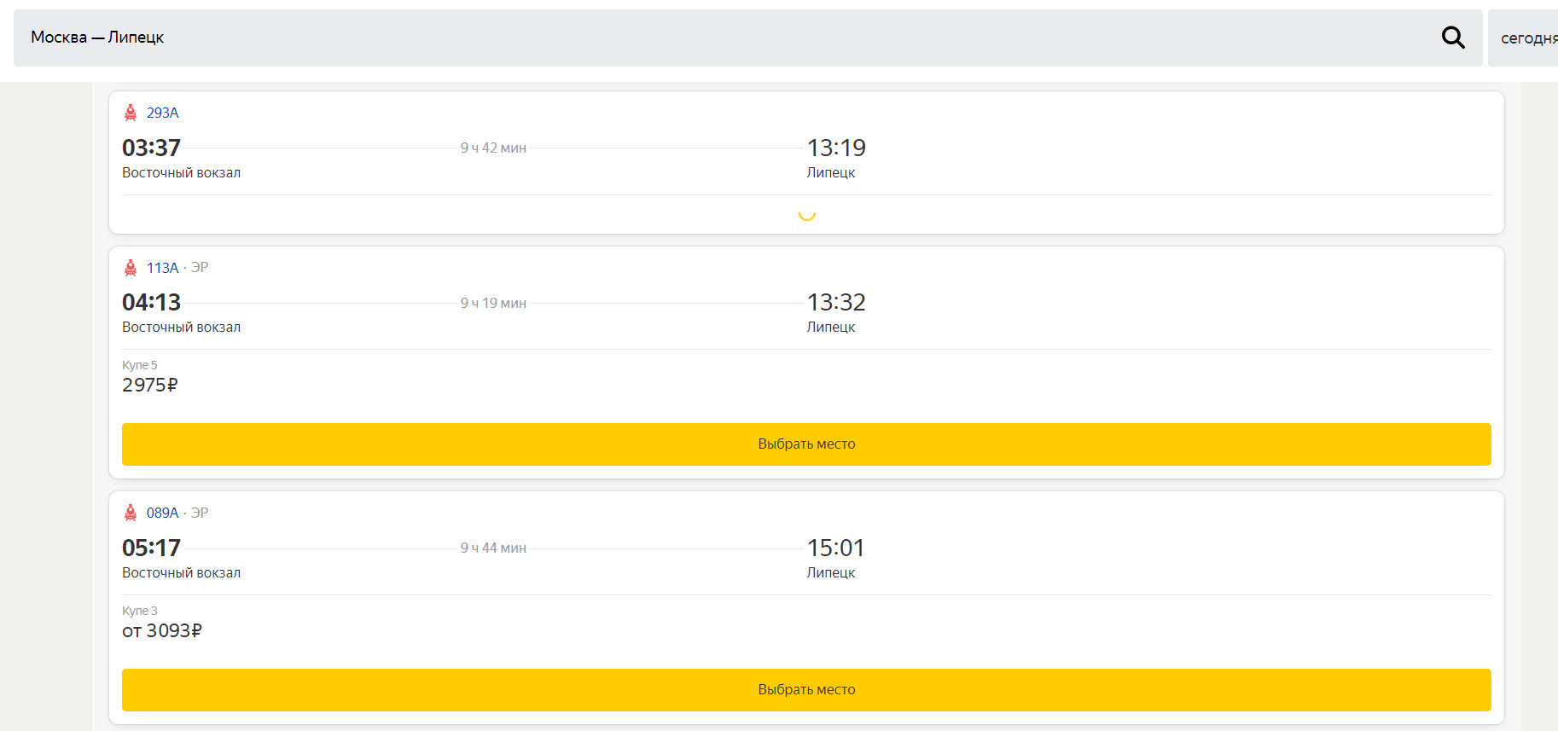Screen dimensions: 1558x731
Task: Open train 293A details link
Action: pyautogui.click(x=162, y=113)
